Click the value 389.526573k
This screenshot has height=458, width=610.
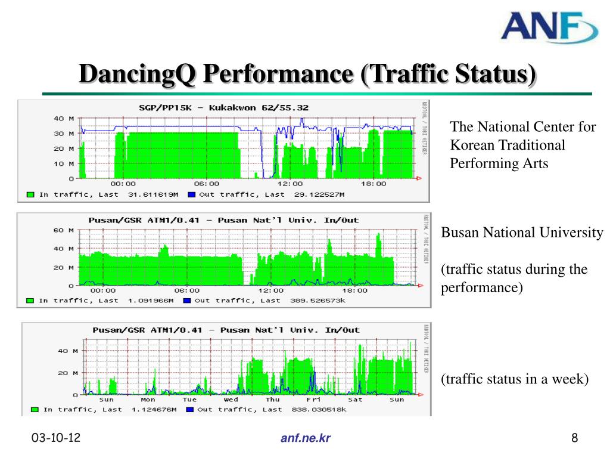click(x=318, y=301)
